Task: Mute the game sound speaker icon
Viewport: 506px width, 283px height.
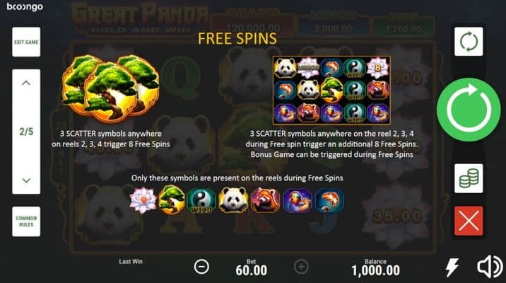Action: tap(490, 267)
